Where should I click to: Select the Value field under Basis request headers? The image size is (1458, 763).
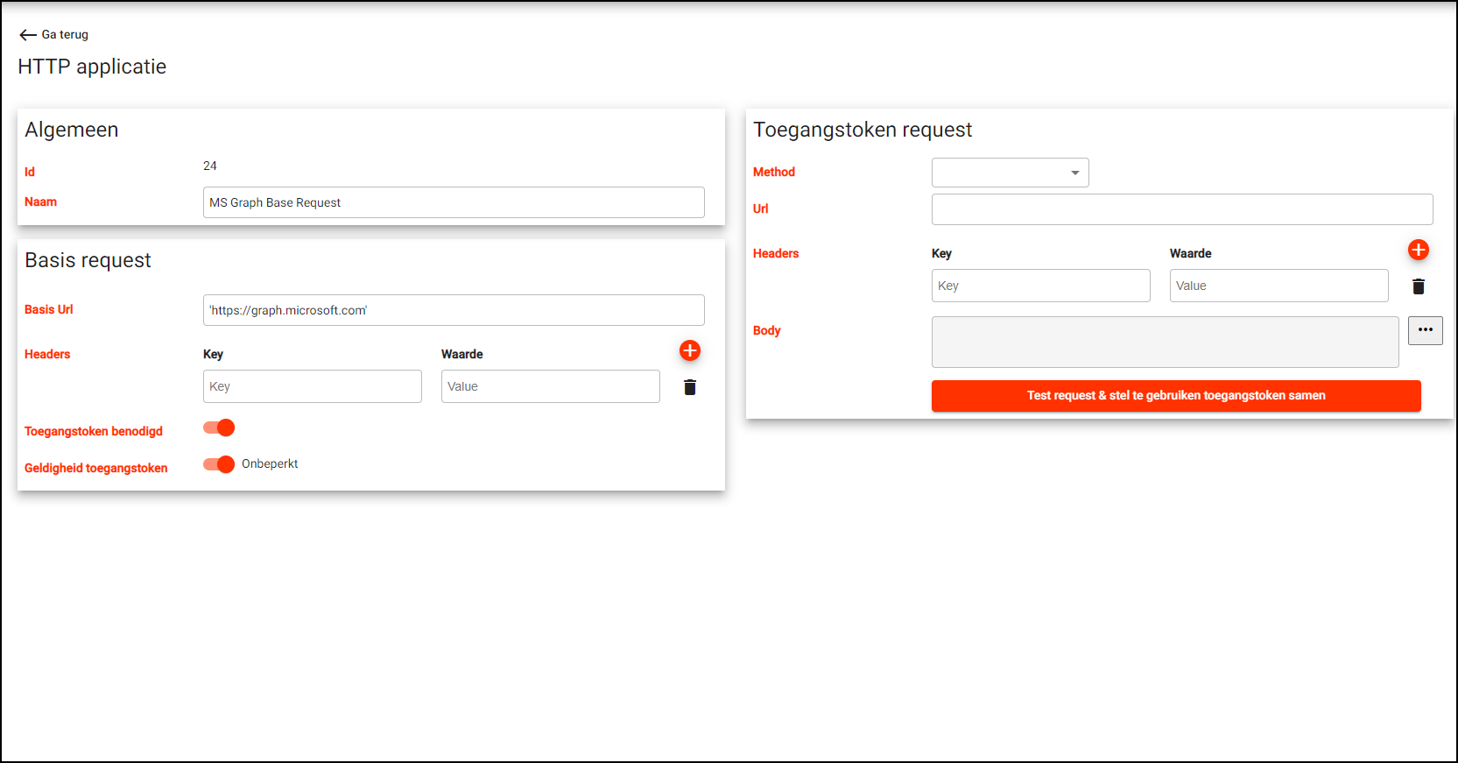(x=550, y=386)
